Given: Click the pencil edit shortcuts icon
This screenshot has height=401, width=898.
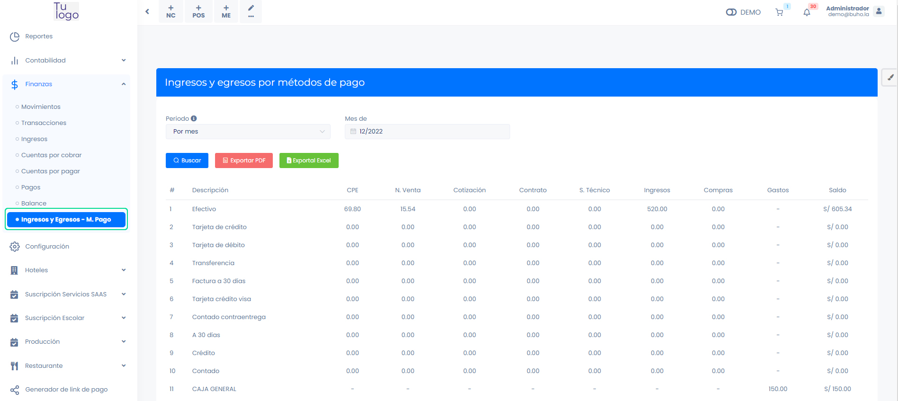Looking at the screenshot, I should 251,11.
